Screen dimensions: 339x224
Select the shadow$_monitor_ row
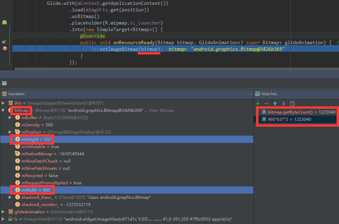(127, 205)
